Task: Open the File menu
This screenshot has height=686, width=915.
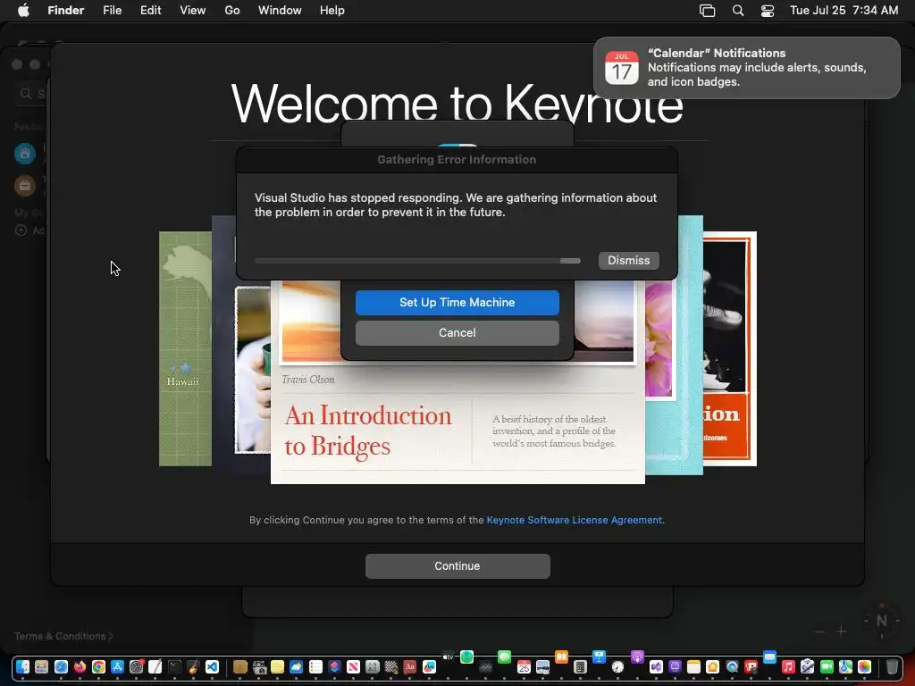Action: 112,10
